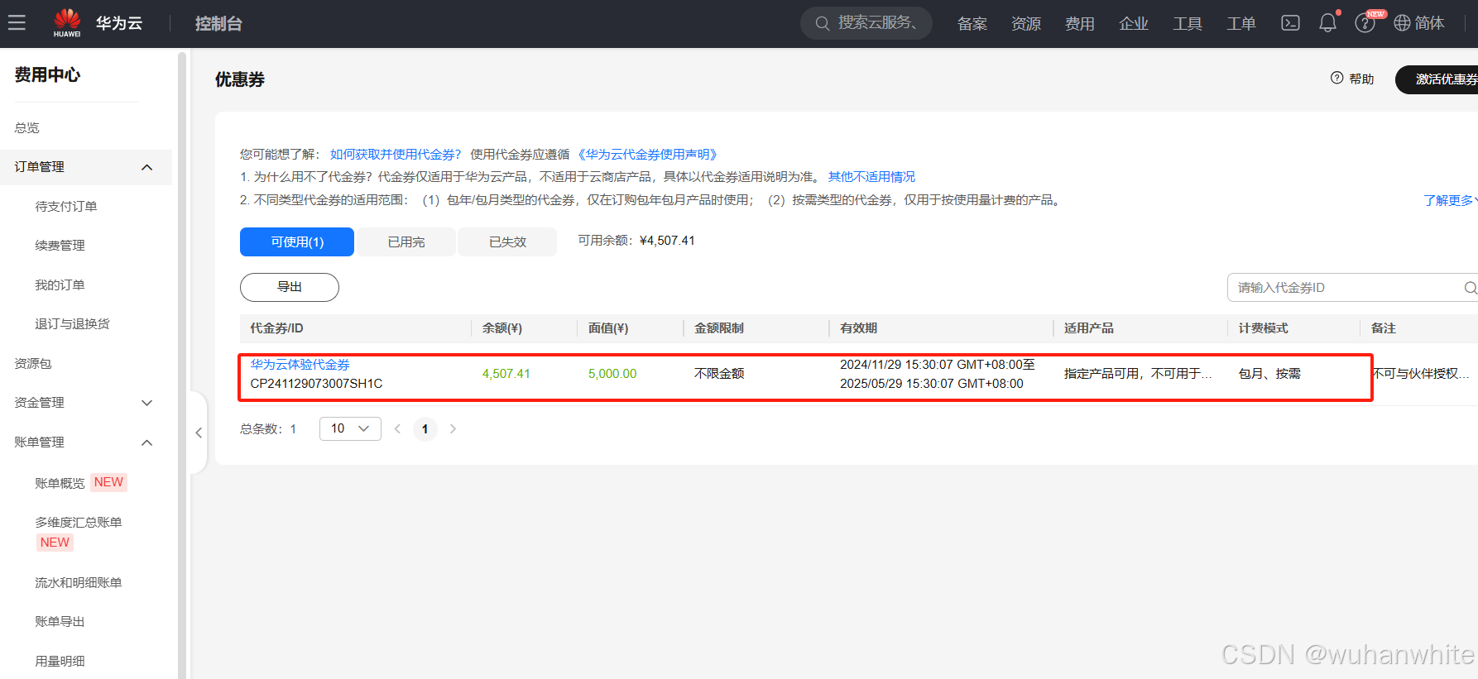Open the 工单 top menu
1478x679 pixels.
1241,24
